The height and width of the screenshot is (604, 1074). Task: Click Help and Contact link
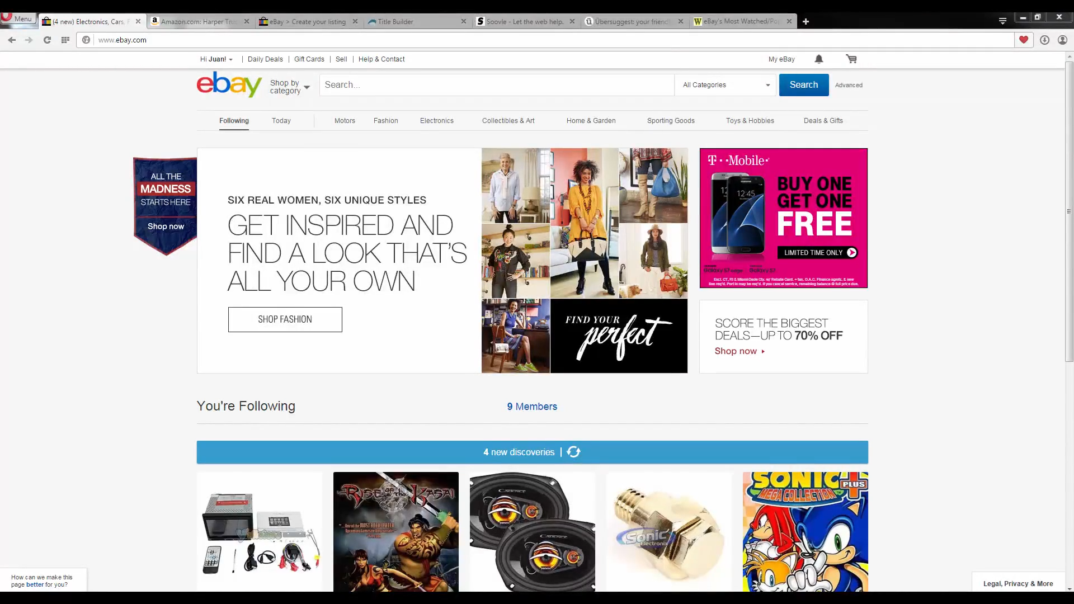(381, 59)
